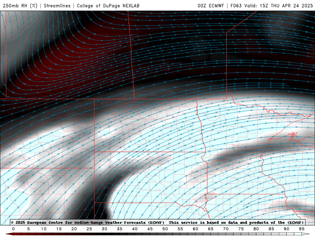This screenshot has width=315, height=236.
Task: Click "College of DuPage NEXLAB" header text
Action: pyautogui.click(x=108, y=6)
